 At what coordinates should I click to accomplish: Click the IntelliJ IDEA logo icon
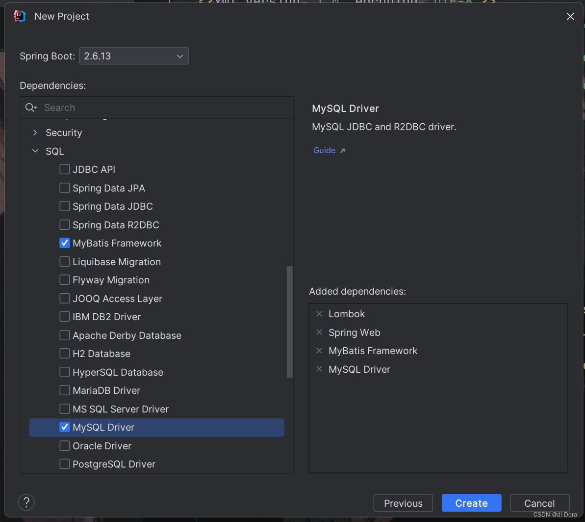(x=20, y=16)
